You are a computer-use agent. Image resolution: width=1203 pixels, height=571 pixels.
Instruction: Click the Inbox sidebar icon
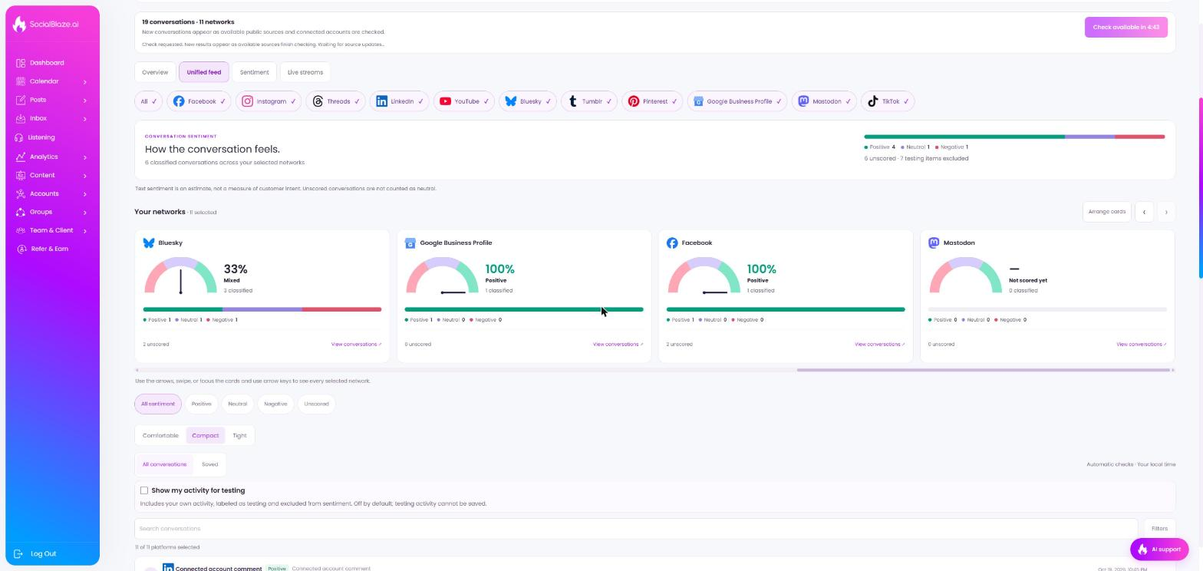(21, 118)
